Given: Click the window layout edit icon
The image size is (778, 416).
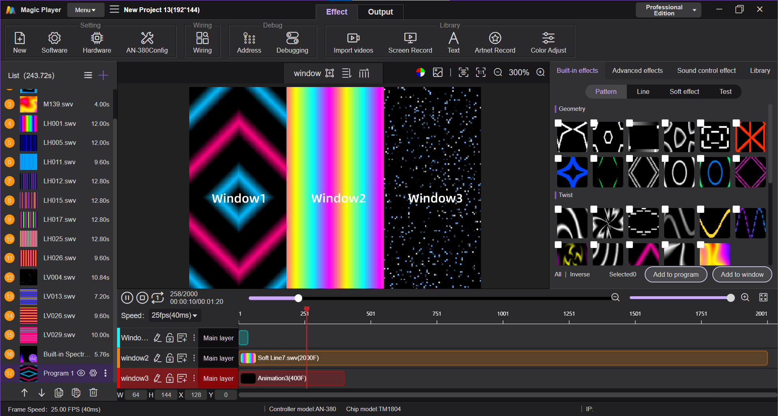Looking at the screenshot, I should [x=330, y=73].
